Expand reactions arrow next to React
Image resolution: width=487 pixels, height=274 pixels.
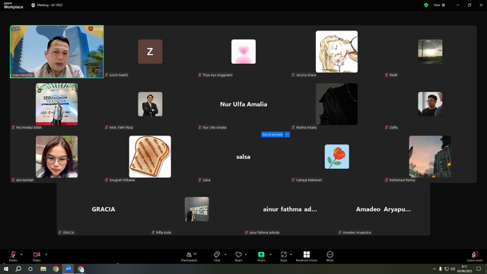pyautogui.click(x=246, y=254)
